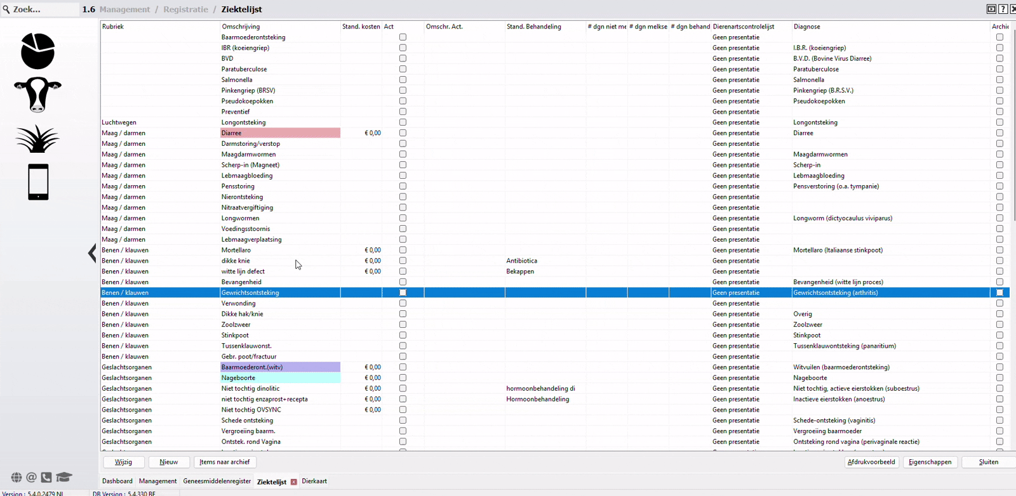Open the cow head livestock module
This screenshot has width=1016, height=496.
coord(37,95)
